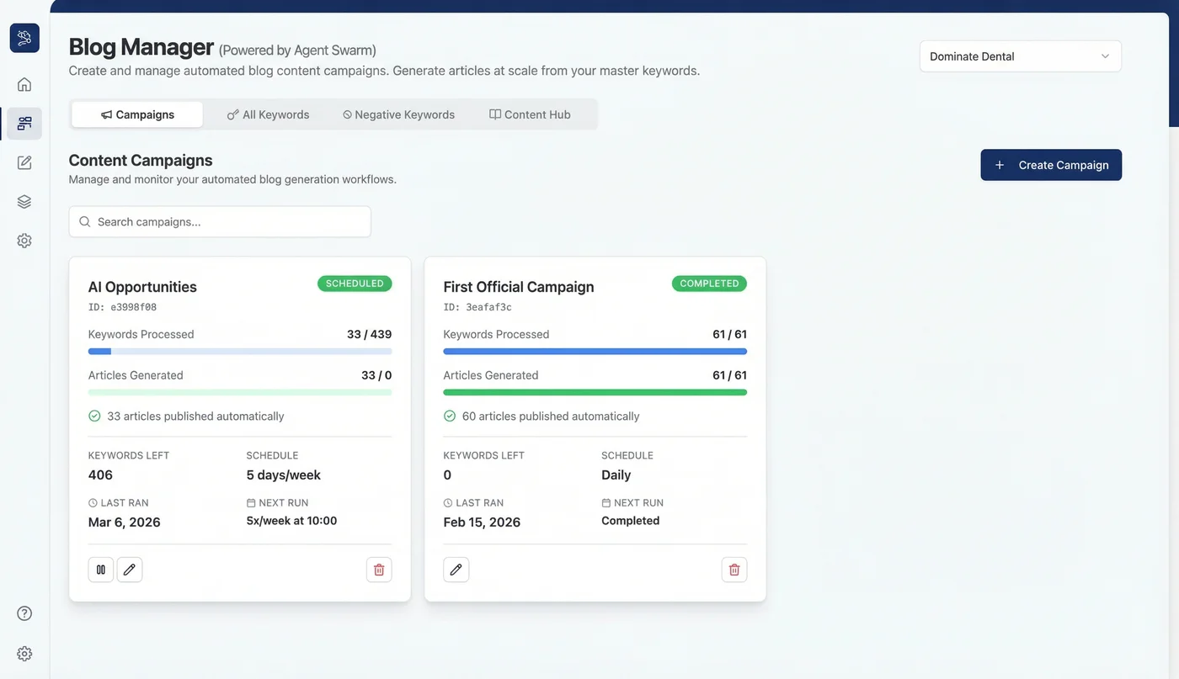Delete the AI Opportunities campaign via trash button
This screenshot has height=679, width=1179.
[378, 569]
